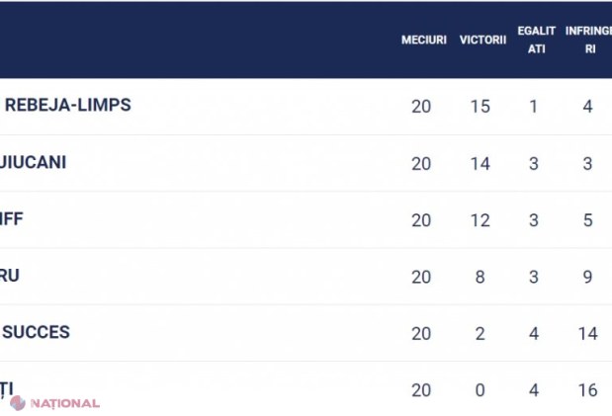Select the MECIURI column header

[424, 40]
